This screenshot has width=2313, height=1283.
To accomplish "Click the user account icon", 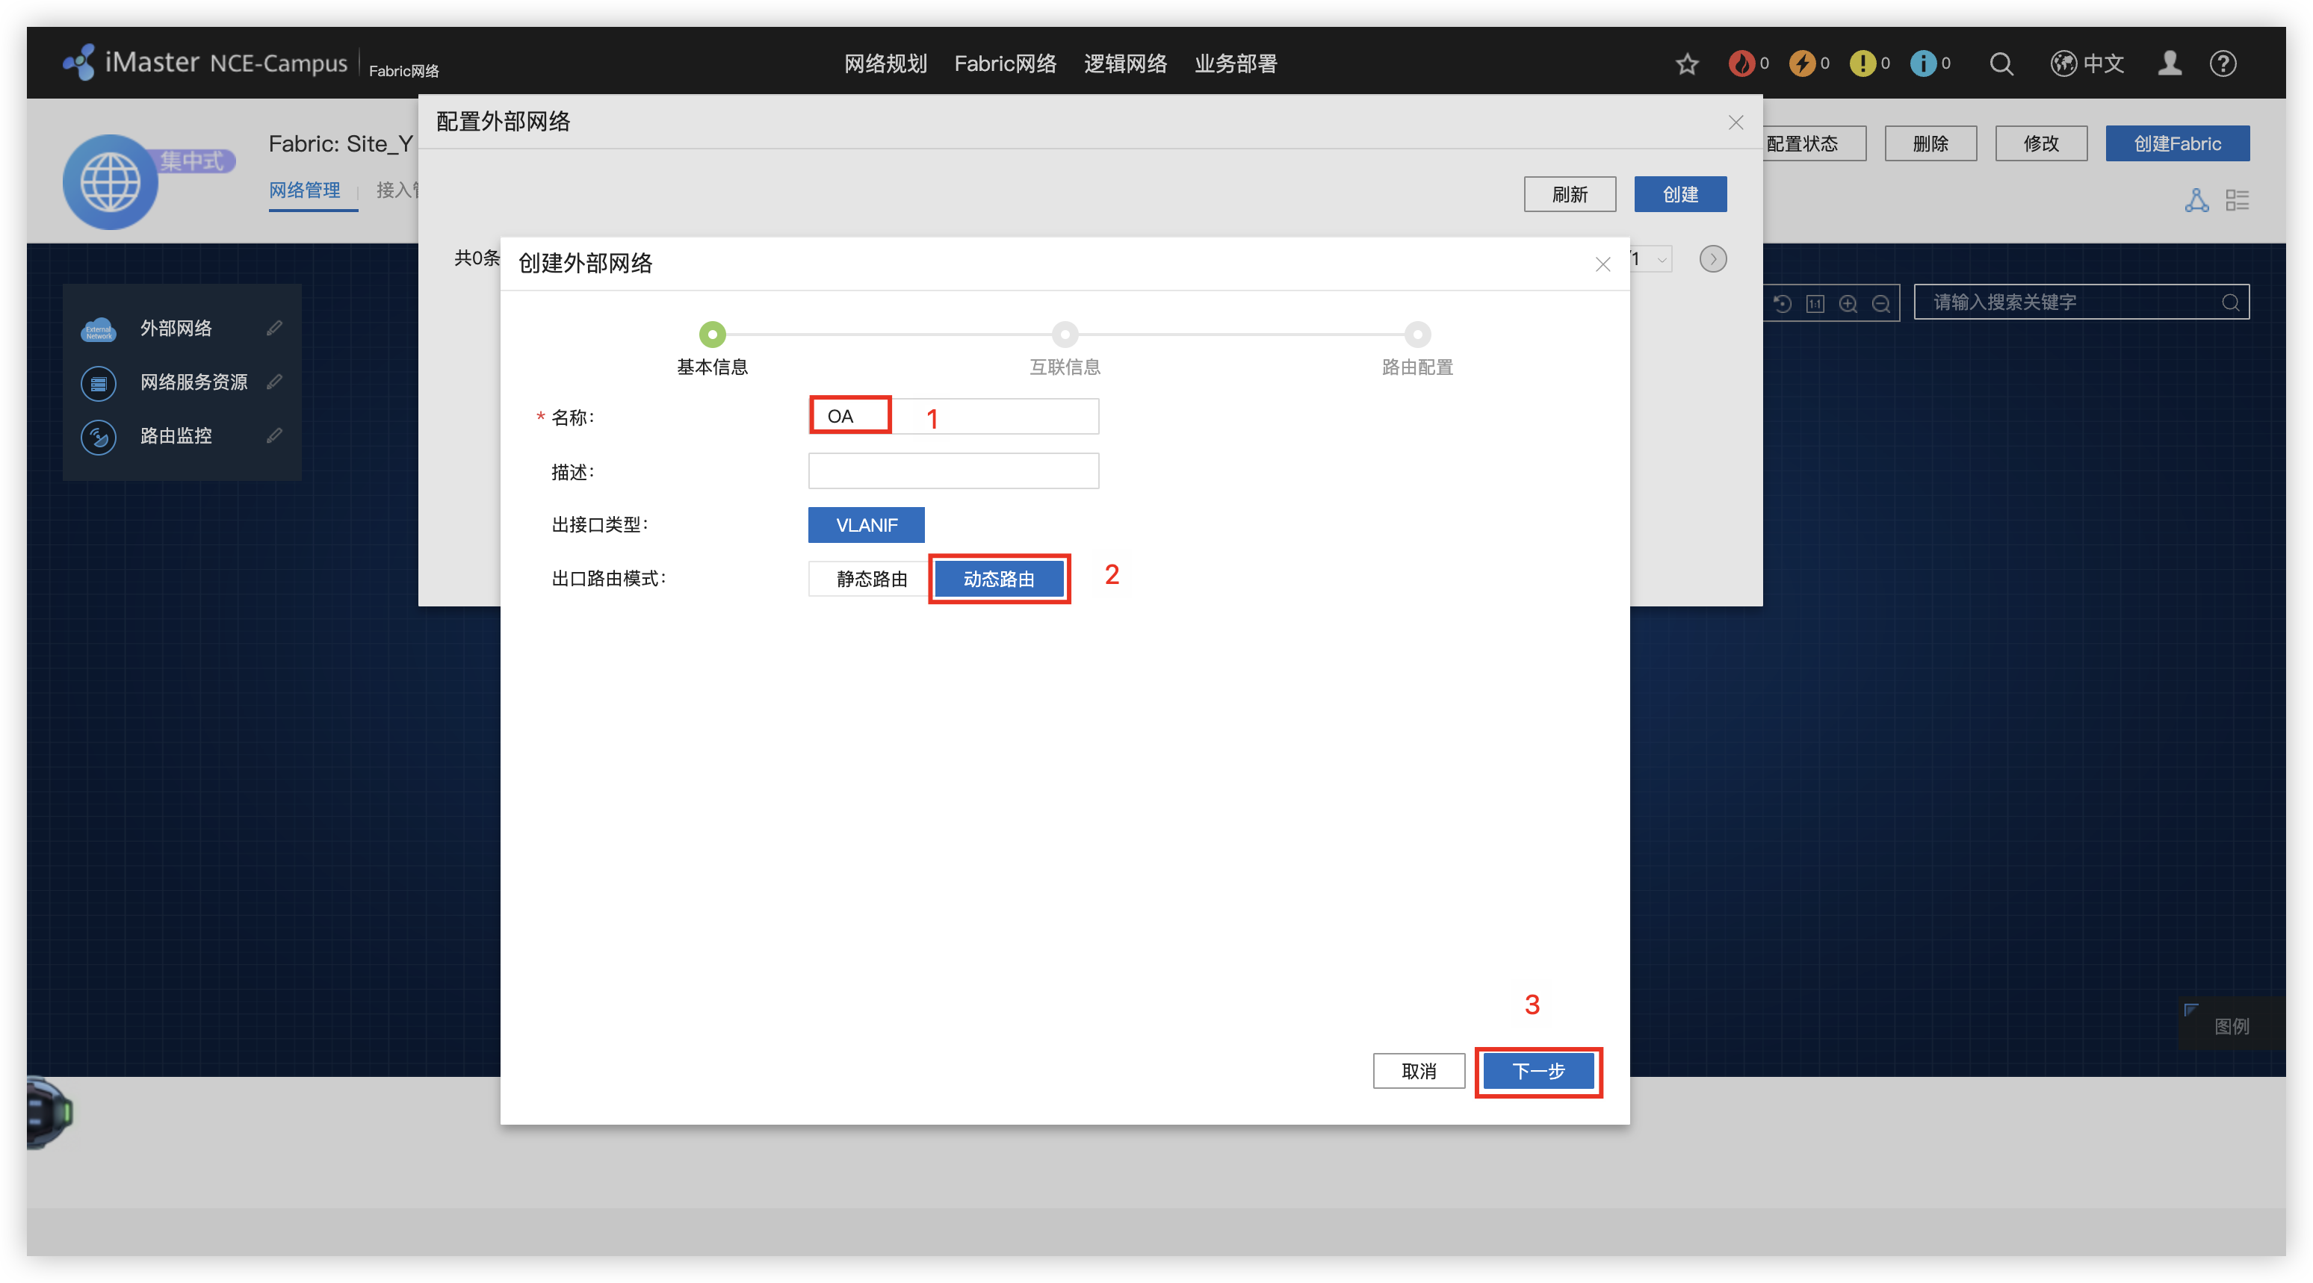I will click(x=2170, y=63).
